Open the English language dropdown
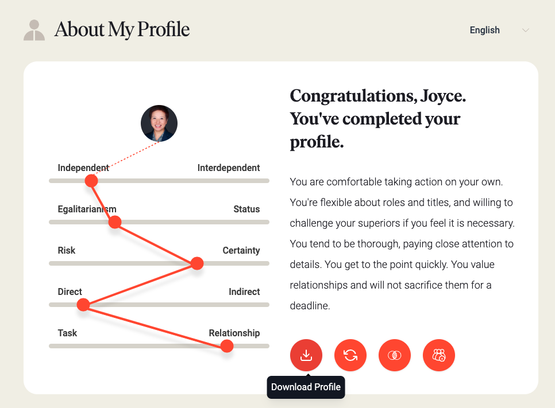This screenshot has width=555, height=408. click(x=499, y=30)
